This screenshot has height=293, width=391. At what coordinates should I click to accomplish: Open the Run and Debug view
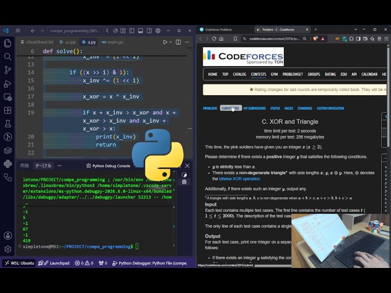8,84
